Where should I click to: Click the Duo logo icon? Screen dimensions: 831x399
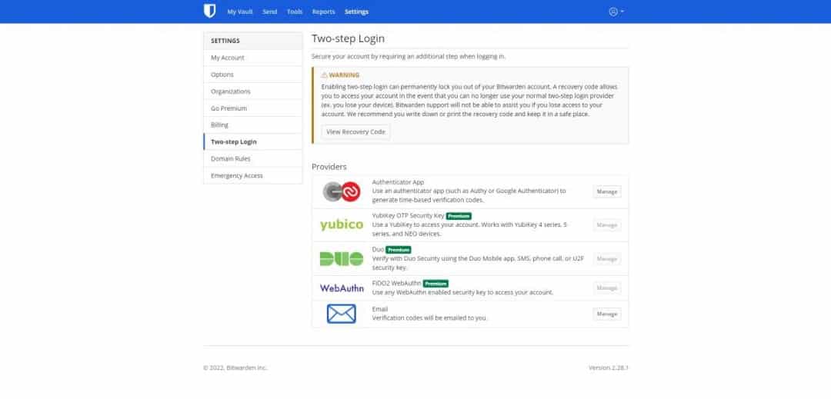(341, 258)
